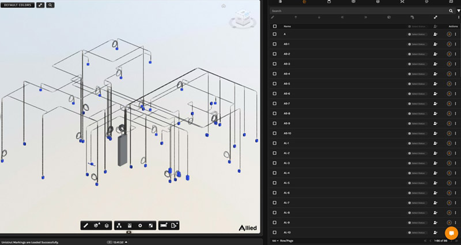Click the double right chevron icon under search
The width and height of the screenshot is (461, 245).
coord(365,17)
